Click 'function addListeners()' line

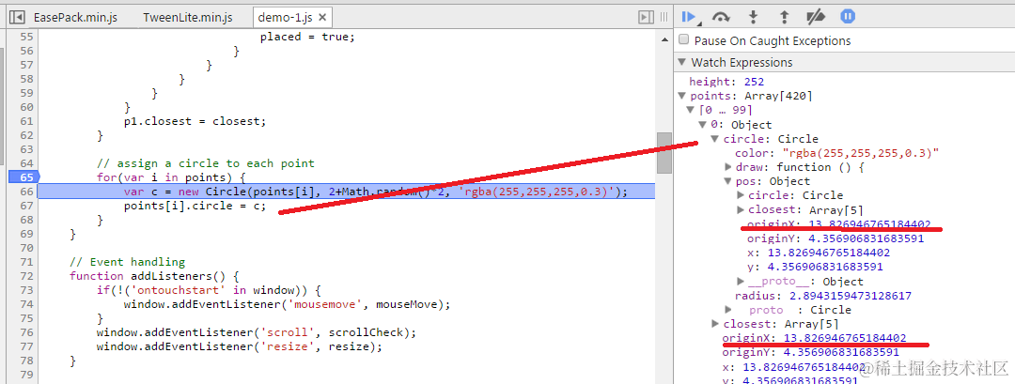155,276
